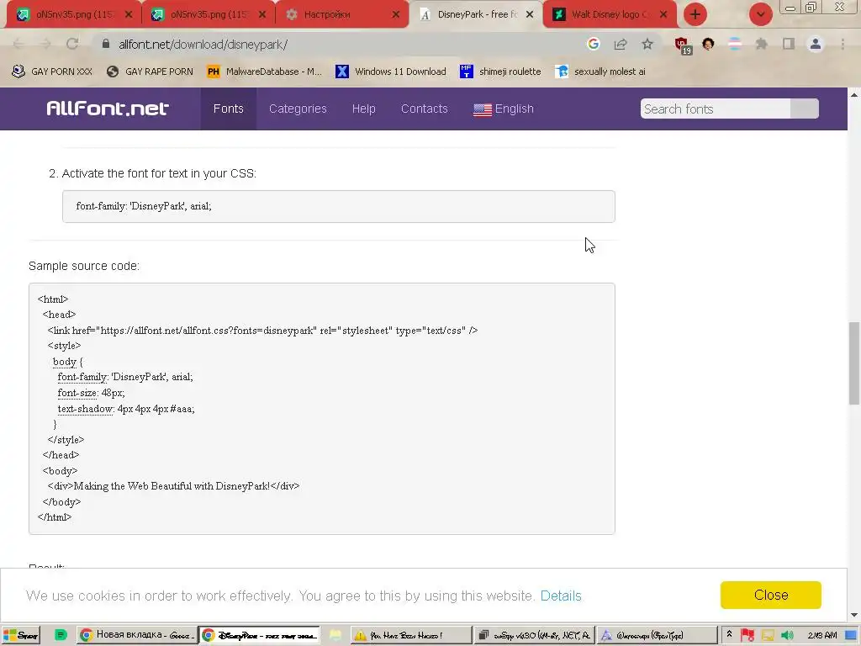Close the Walt Disney logo tab
The height and width of the screenshot is (646, 861).
[663, 15]
